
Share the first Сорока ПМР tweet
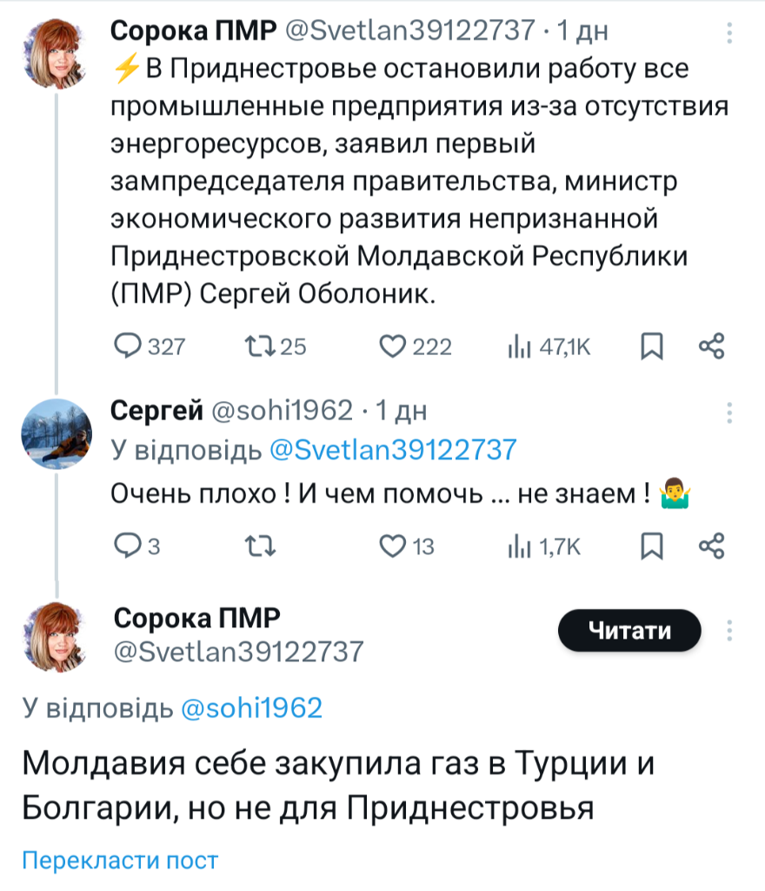(x=711, y=347)
